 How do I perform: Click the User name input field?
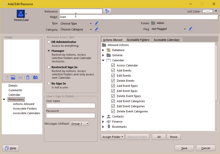pyautogui.click(x=71, y=106)
